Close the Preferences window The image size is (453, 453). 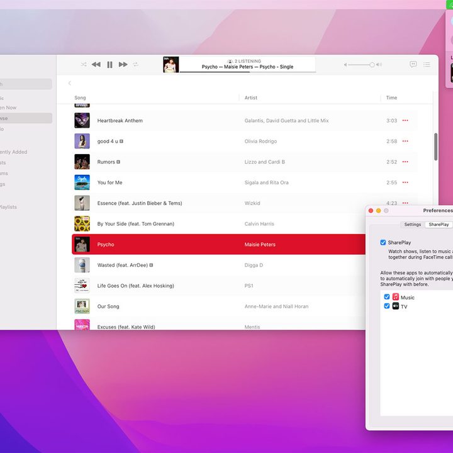point(371,211)
